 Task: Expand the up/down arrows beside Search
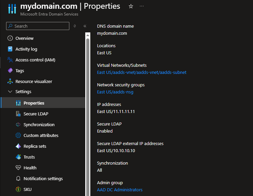[75, 26]
